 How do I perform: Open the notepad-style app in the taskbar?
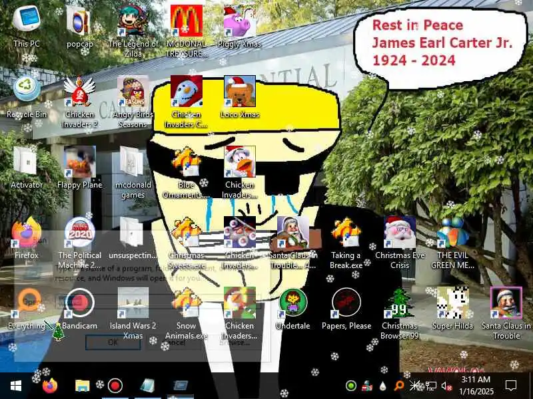click(x=147, y=386)
